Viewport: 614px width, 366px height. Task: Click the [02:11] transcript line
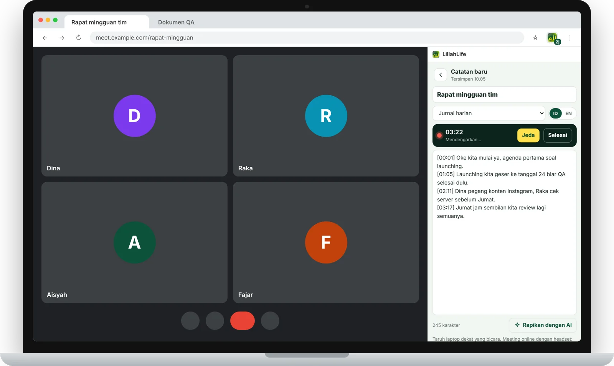(x=498, y=195)
